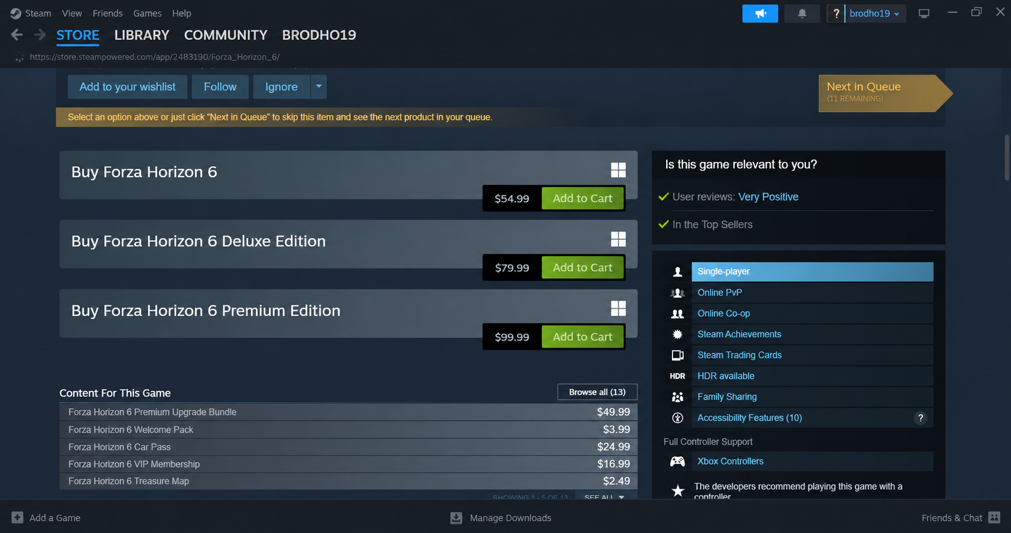Select Forza Horizon 6 Car Pass row
This screenshot has width=1011, height=533.
point(348,446)
